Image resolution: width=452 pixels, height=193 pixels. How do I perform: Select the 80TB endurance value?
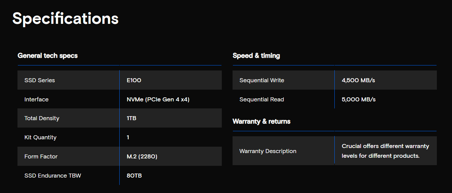[x=134, y=176]
